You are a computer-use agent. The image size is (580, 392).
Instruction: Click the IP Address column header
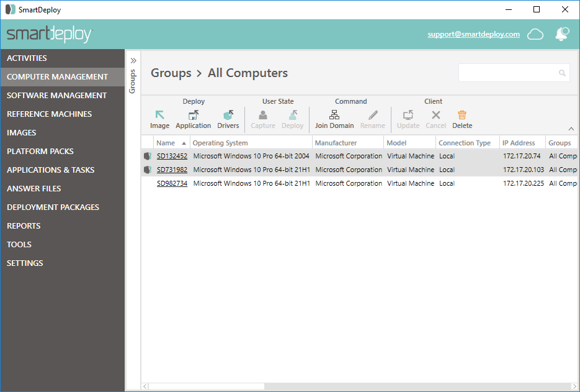[x=522, y=143]
